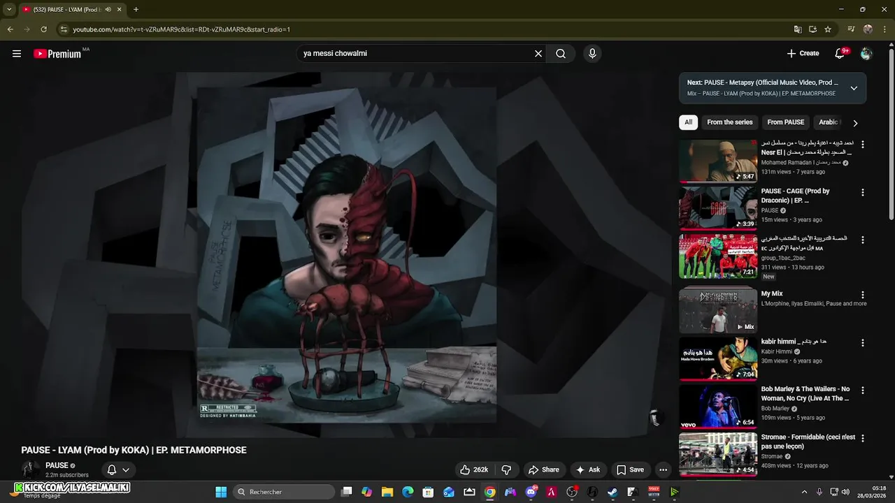Open Discord from the taskbar
Viewport: 895px width, 503px height.
tap(531, 492)
